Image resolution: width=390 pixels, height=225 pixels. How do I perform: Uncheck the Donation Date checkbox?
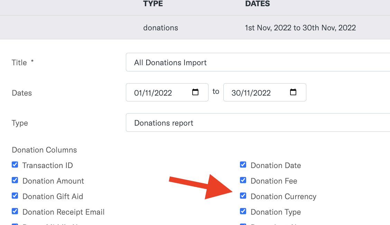point(243,165)
